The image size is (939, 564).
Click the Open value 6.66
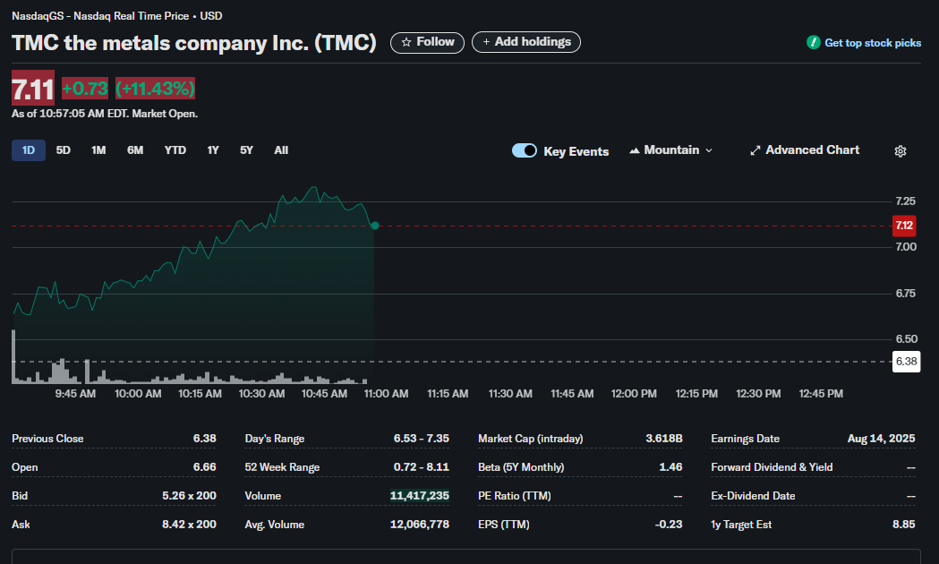pos(204,467)
